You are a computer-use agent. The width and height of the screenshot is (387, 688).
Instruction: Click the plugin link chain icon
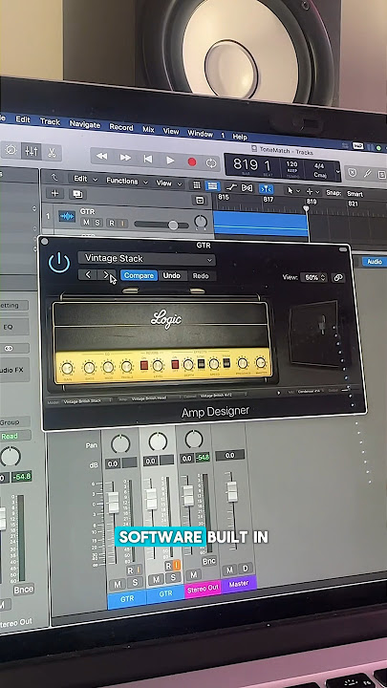(337, 278)
